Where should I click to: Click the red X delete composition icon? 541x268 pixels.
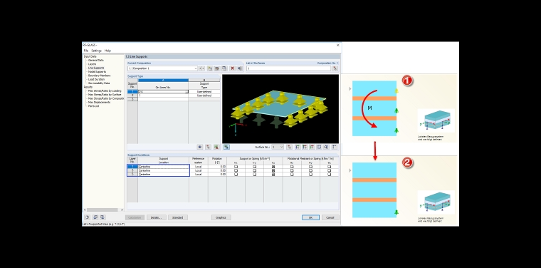click(233, 68)
